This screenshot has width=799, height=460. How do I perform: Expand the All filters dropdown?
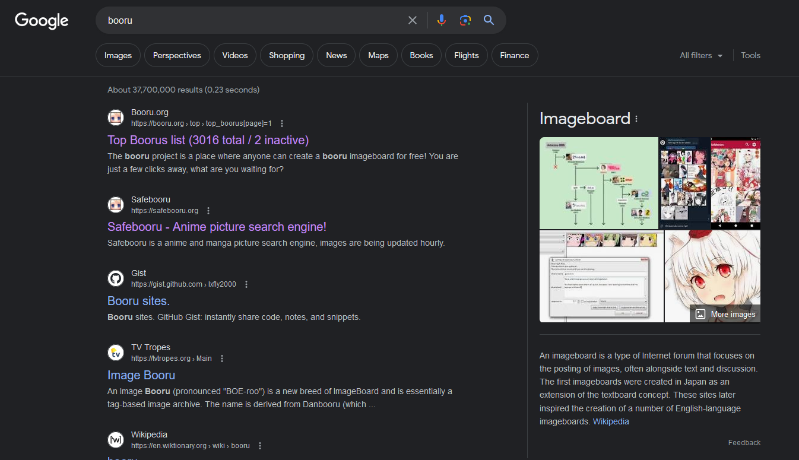[x=701, y=55]
